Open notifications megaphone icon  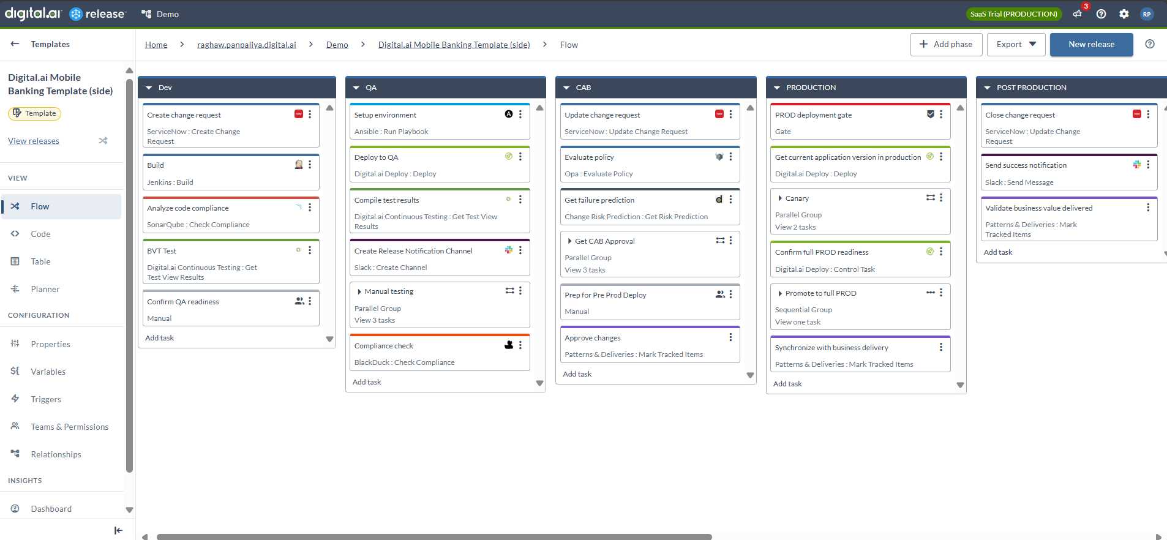pos(1078,14)
